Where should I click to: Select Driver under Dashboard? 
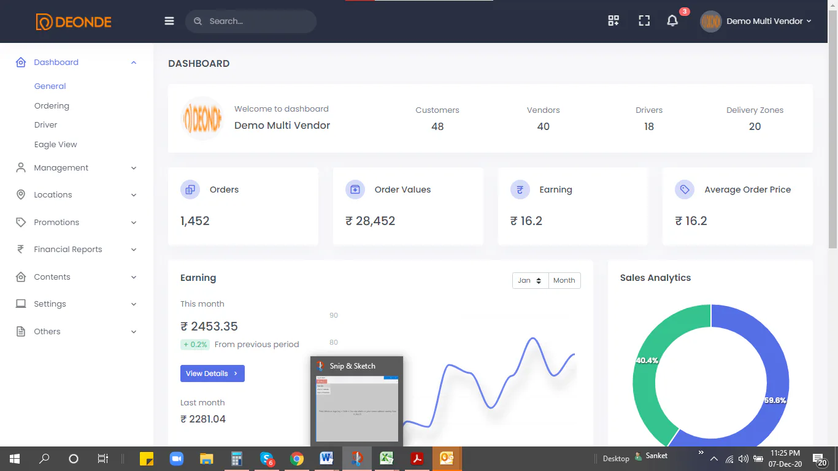(46, 124)
